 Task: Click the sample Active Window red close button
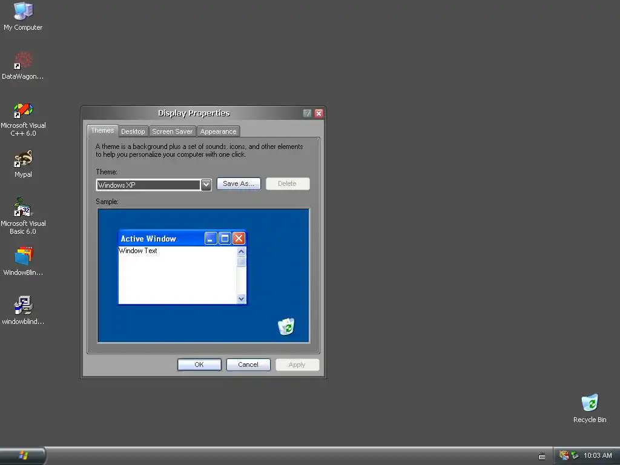click(239, 239)
